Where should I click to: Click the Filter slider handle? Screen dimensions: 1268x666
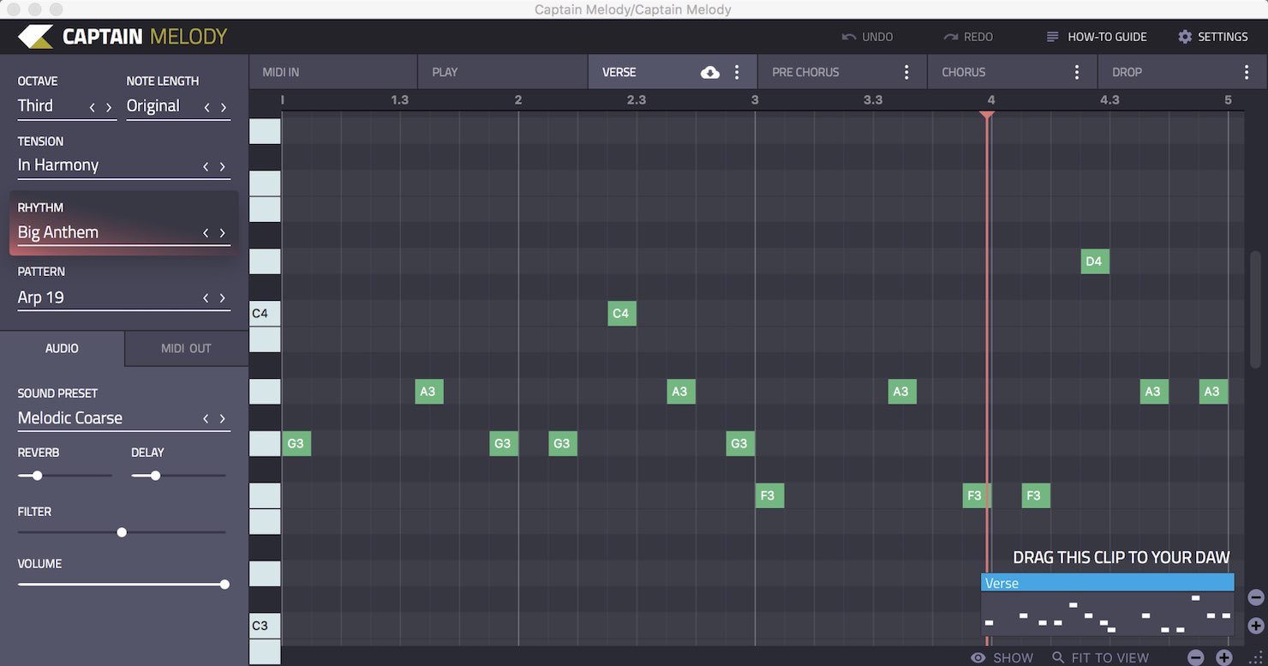point(122,532)
